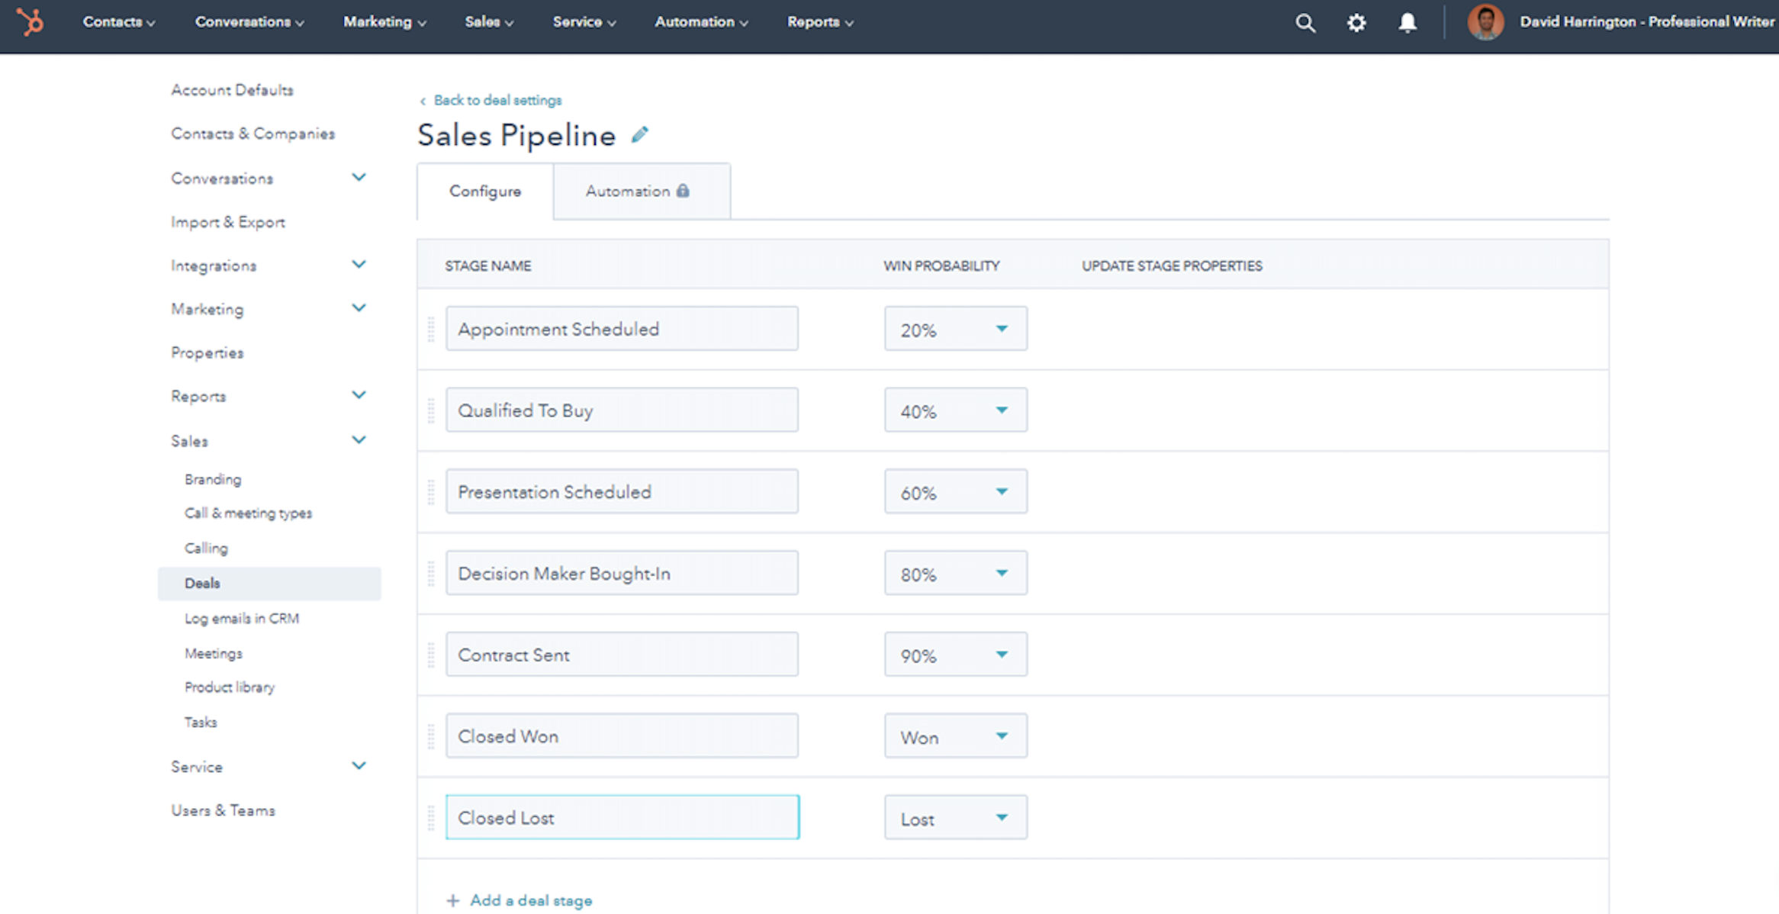
Task: Open win probability dropdown for Contract Sent
Action: tap(955, 655)
